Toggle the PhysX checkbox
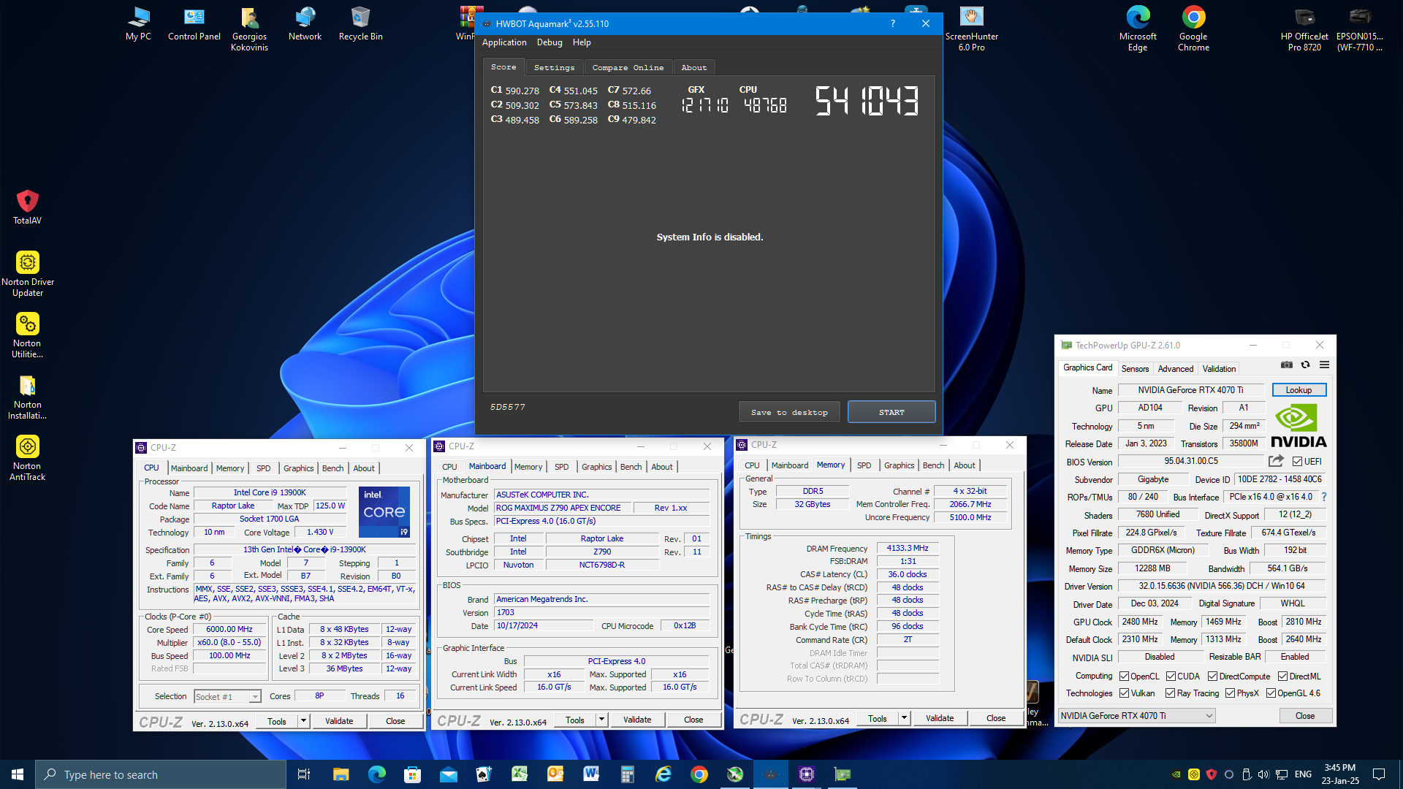The image size is (1403, 789). (1230, 693)
